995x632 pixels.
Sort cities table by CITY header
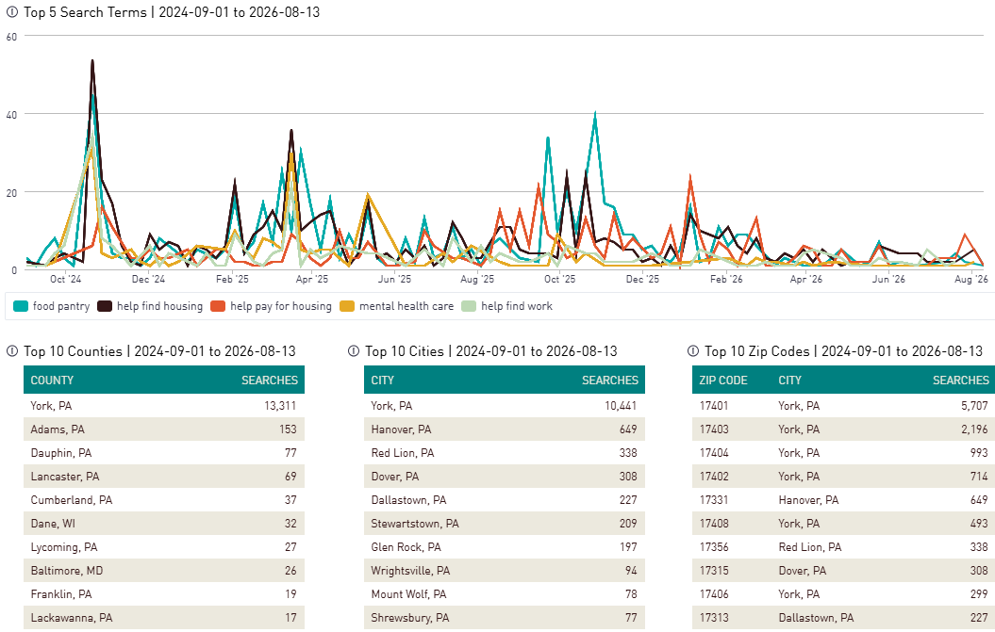pyautogui.click(x=383, y=381)
